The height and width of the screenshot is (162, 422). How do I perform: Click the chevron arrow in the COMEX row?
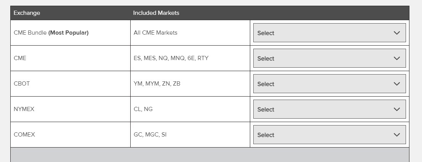coord(396,135)
